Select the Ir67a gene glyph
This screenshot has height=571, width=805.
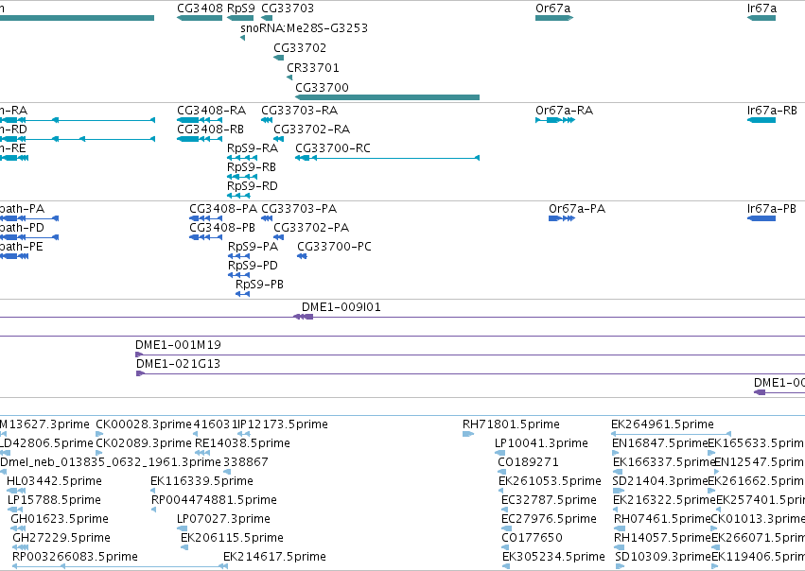click(x=761, y=18)
